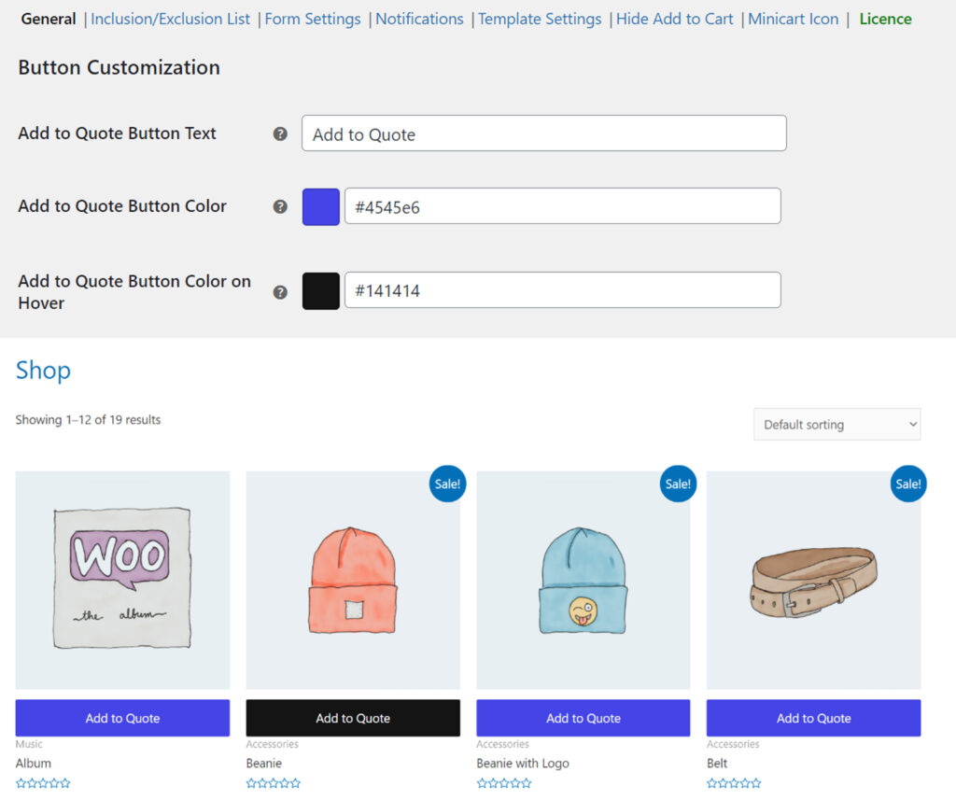Switch to the Inclusion/Exclusion List tab
This screenshot has width=956, height=800.
pos(171,19)
